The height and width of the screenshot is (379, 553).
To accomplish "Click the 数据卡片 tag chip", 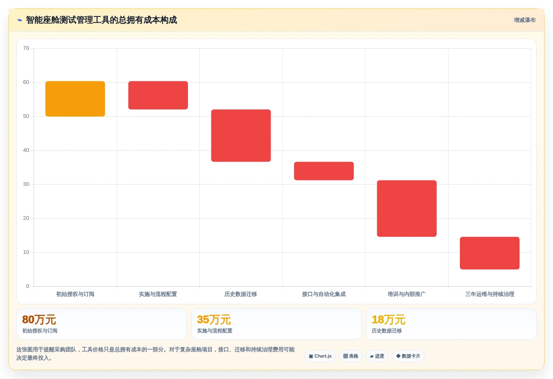I will click(408, 356).
